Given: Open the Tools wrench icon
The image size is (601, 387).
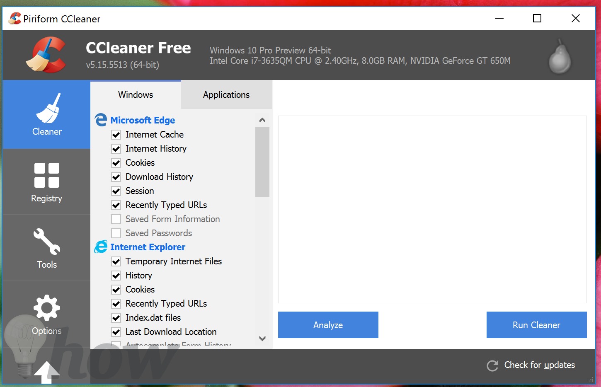Looking at the screenshot, I should point(47,242).
